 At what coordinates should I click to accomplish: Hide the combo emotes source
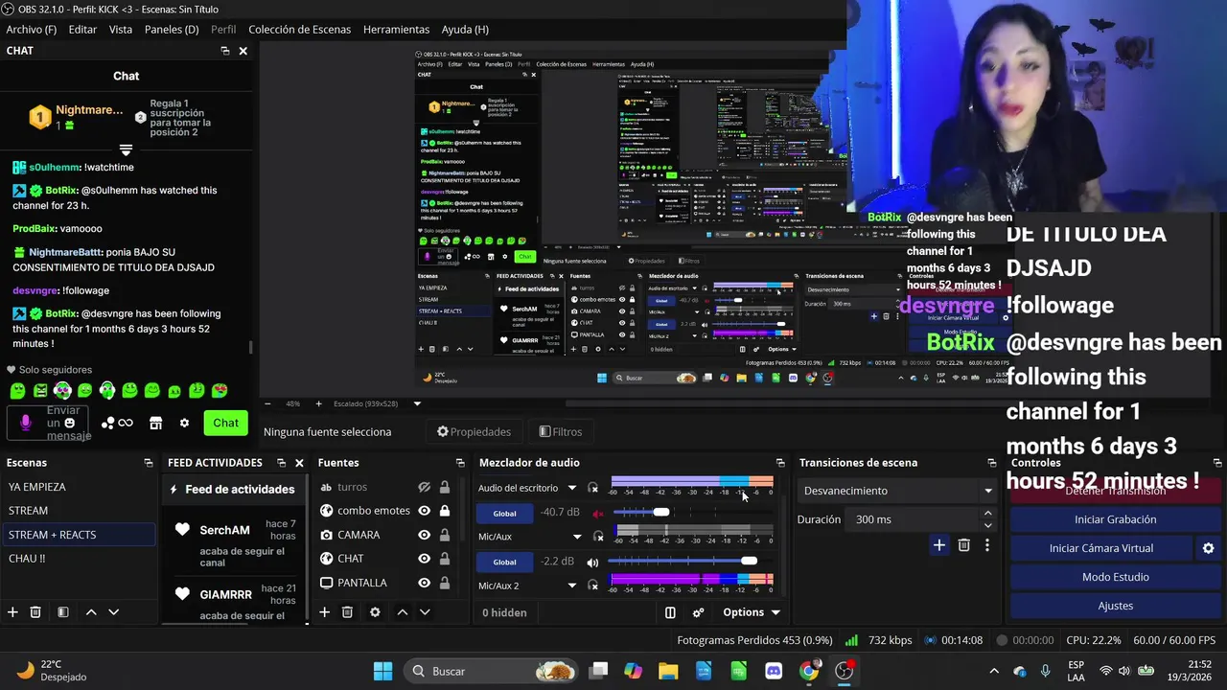[x=425, y=511]
